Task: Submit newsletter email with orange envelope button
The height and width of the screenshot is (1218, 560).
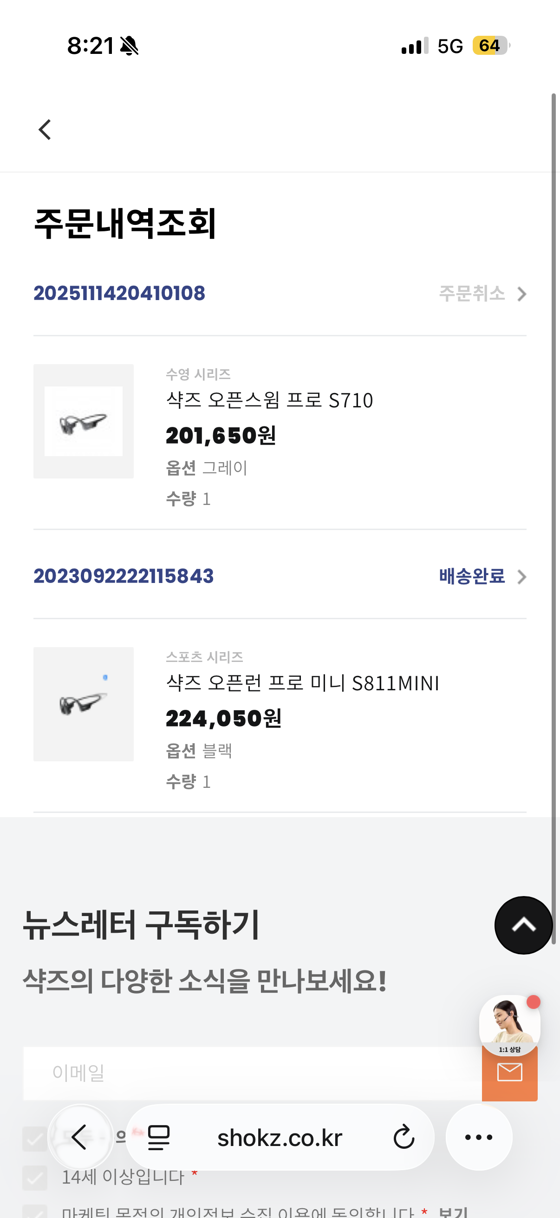Action: pos(509,1074)
